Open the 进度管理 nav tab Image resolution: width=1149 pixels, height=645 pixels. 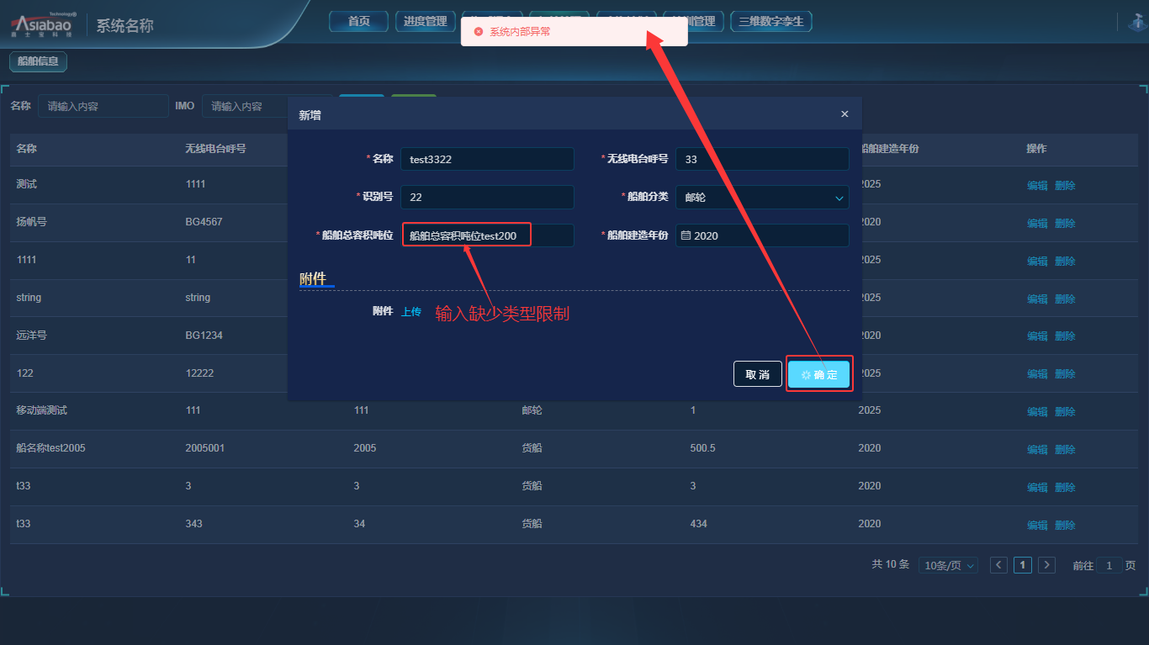coord(426,21)
